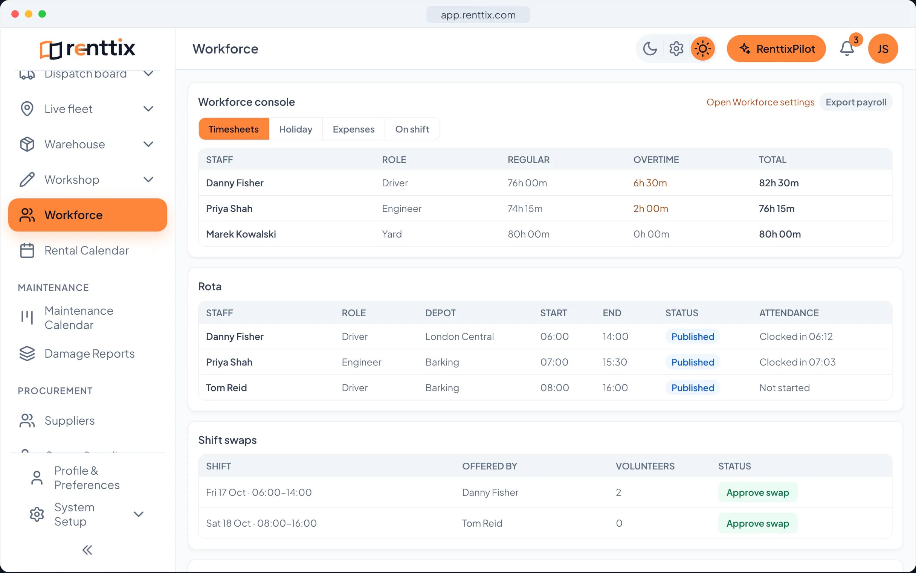Image resolution: width=916 pixels, height=573 pixels.
Task: Open Suppliers people icon
Action: [27, 421]
